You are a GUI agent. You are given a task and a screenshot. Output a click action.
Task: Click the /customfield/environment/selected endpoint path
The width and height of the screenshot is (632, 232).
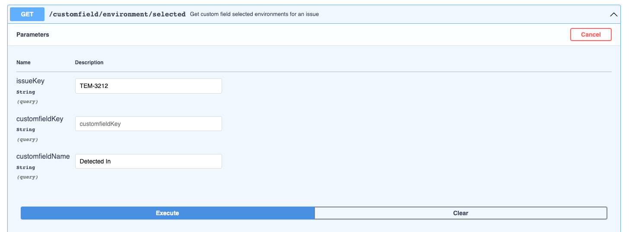click(x=118, y=14)
